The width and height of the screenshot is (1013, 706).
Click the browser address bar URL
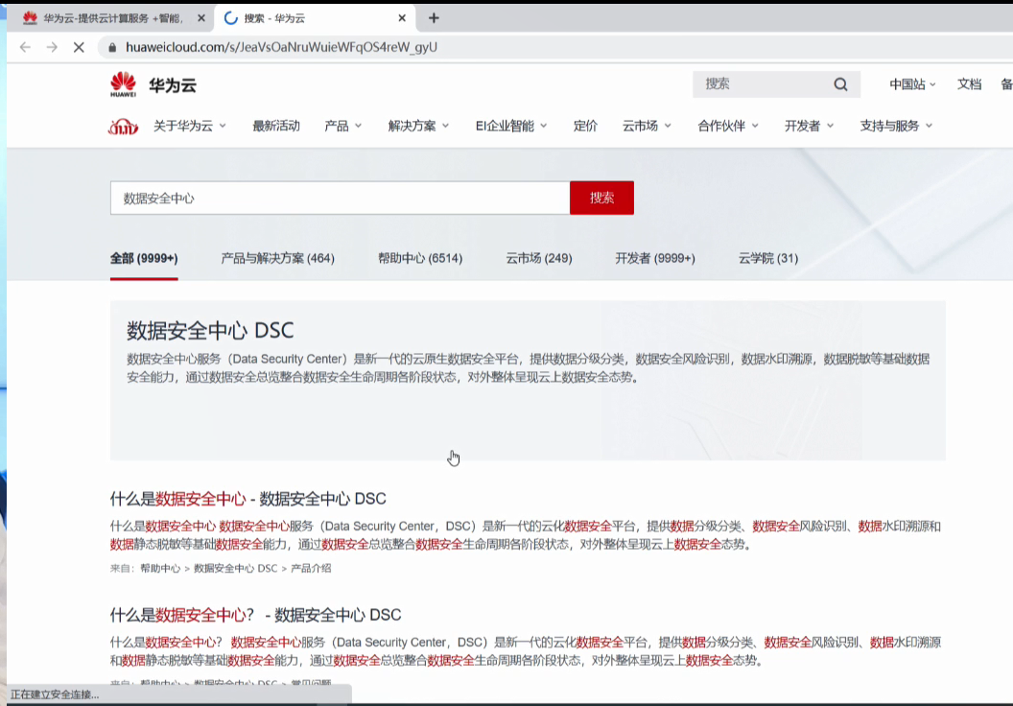click(x=281, y=47)
